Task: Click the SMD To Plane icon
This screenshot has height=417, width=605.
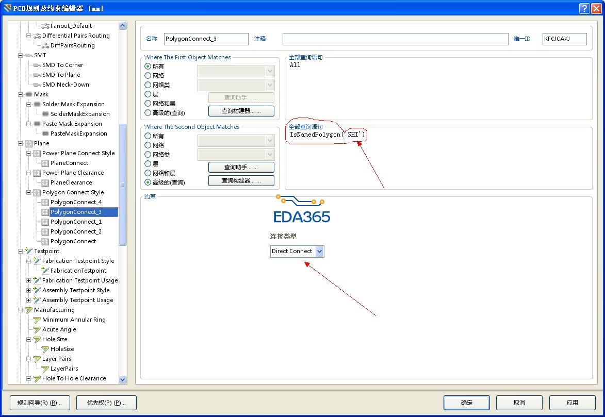Action: (37, 75)
